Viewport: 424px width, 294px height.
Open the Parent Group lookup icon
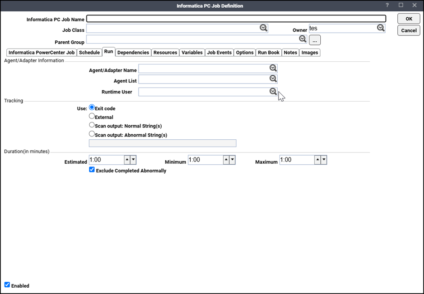303,39
